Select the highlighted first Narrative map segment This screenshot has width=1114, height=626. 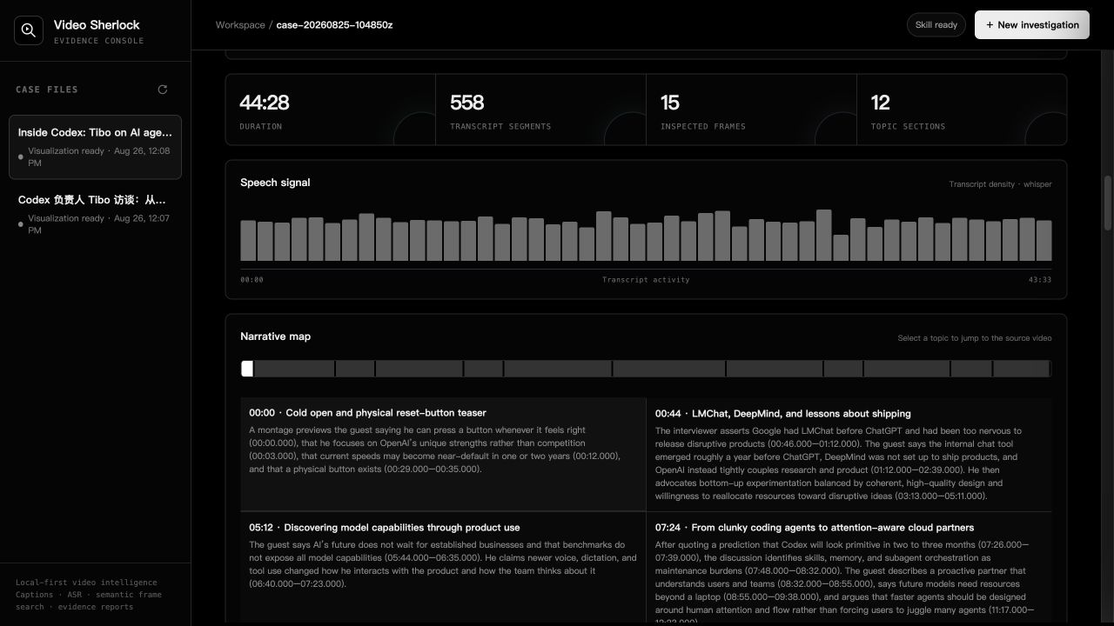pos(247,369)
